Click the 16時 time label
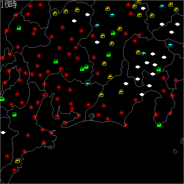The width and height of the screenshot is (184, 184). [x=9, y=5]
